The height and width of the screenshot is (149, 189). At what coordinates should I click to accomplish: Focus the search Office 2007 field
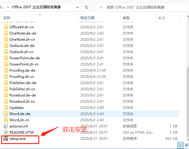click(x=141, y=7)
